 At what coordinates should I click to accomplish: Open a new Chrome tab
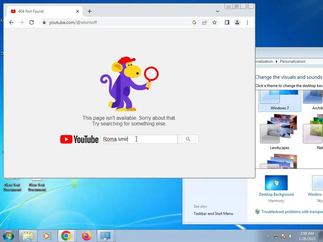(x=89, y=11)
